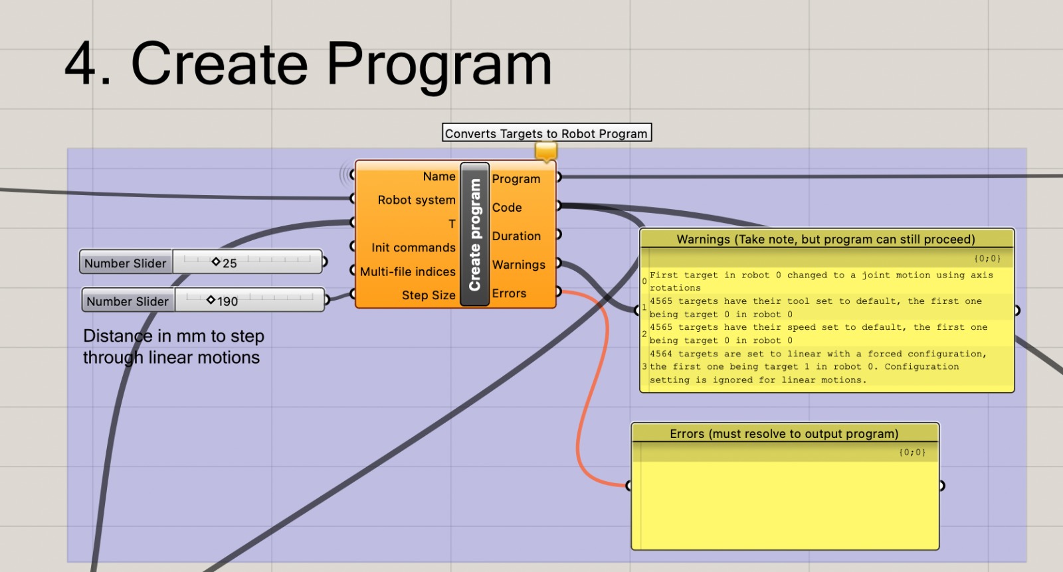Click the Robot system input grip

pyautogui.click(x=353, y=198)
